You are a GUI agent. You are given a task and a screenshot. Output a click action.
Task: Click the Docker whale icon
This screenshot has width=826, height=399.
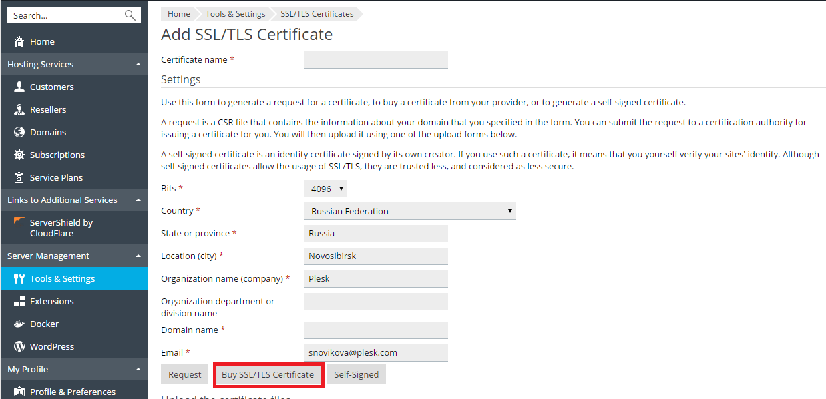pos(19,324)
